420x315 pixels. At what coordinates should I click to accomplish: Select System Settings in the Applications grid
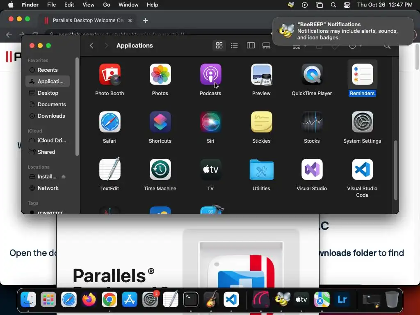click(362, 122)
